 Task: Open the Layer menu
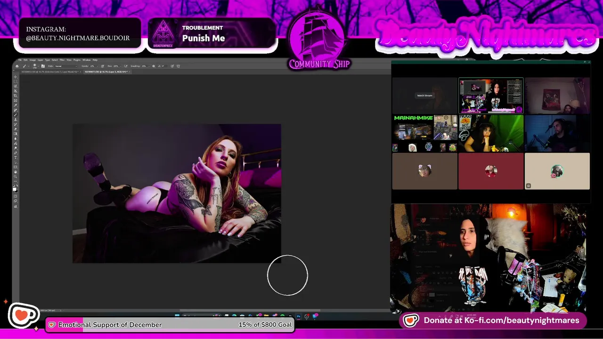click(40, 60)
